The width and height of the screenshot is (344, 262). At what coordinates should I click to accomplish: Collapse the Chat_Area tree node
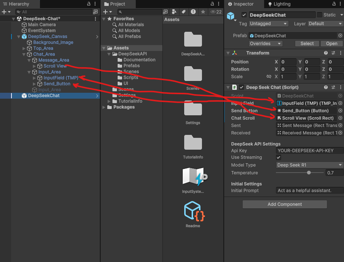click(24, 54)
